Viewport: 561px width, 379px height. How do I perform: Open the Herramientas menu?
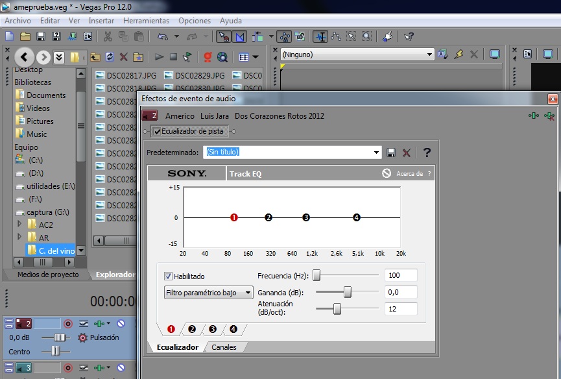coord(146,21)
